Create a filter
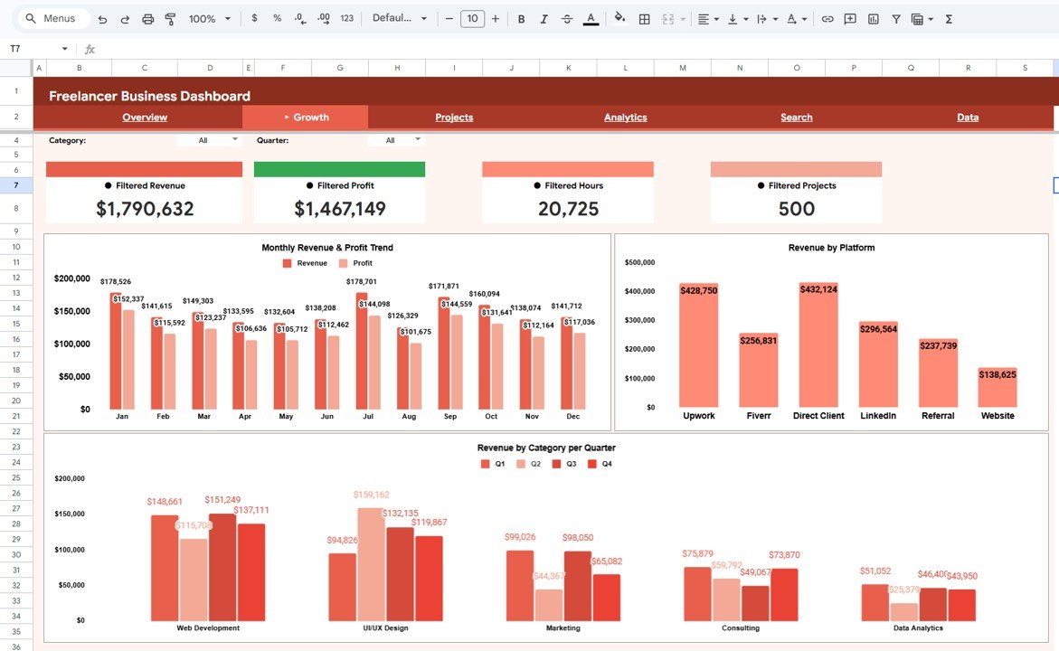This screenshot has height=651, width=1059. (x=896, y=18)
